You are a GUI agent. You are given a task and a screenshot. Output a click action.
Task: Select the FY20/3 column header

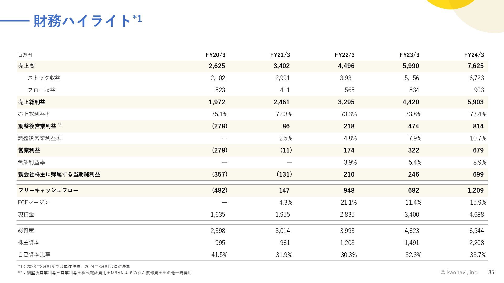tap(216, 55)
